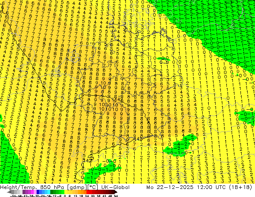The image size is (255, 197).
Task: Click the magenta swatch in the color legend
Action: [x=32, y=192]
